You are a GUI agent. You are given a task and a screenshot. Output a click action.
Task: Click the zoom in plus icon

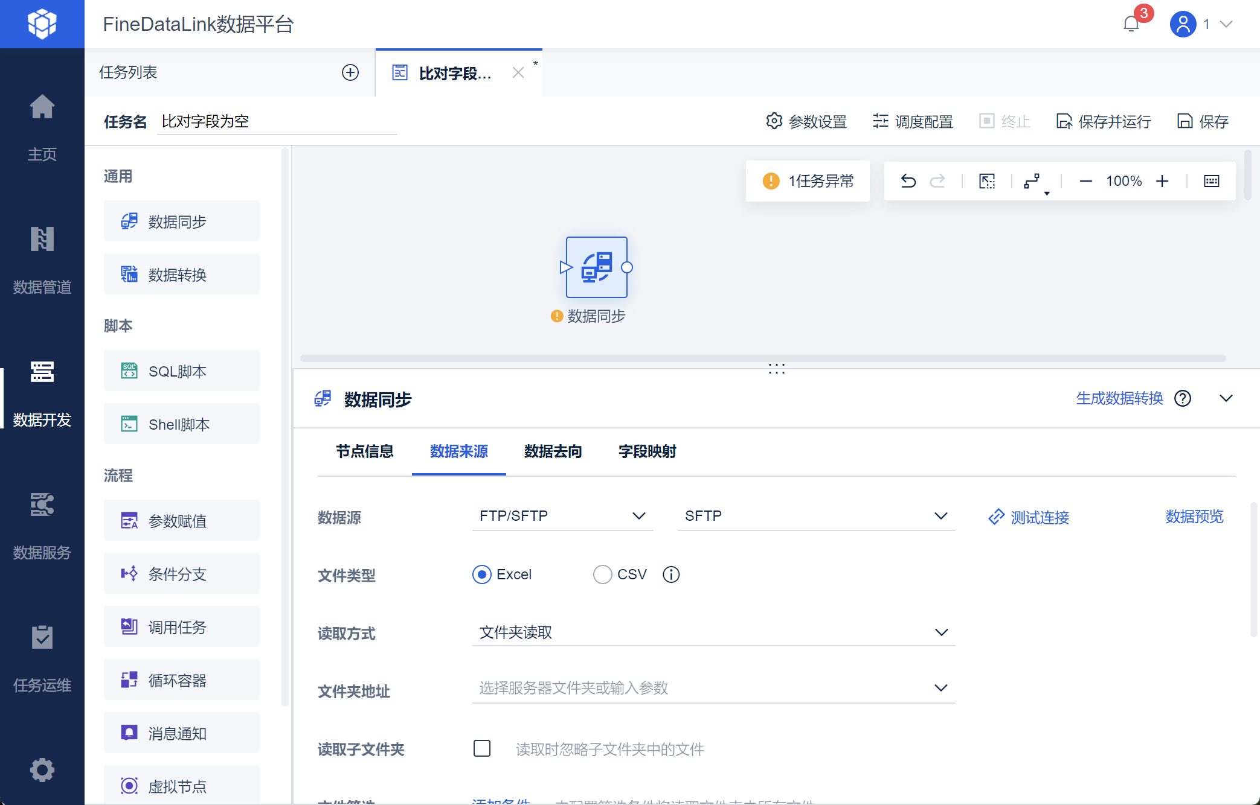(1162, 181)
